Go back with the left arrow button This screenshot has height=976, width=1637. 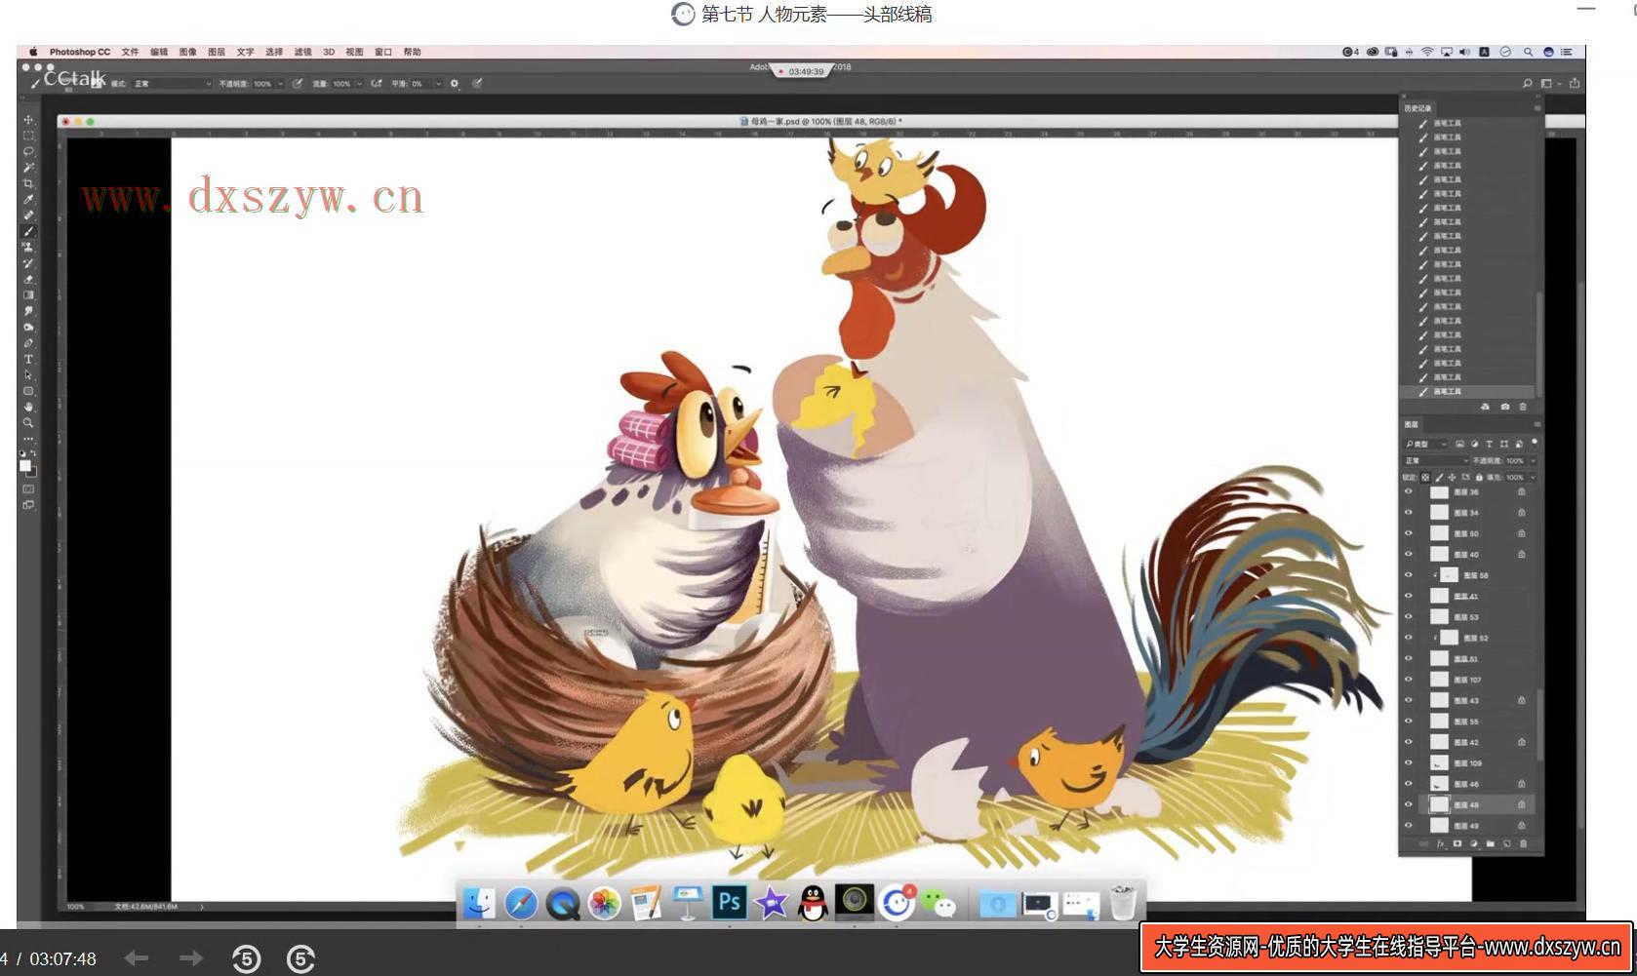pos(137,958)
